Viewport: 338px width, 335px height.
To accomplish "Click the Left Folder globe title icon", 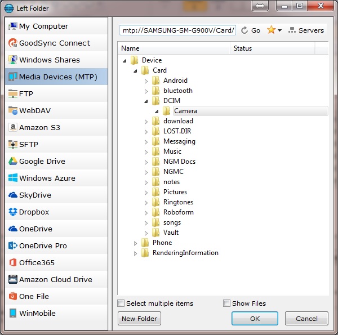I will click(9, 8).
